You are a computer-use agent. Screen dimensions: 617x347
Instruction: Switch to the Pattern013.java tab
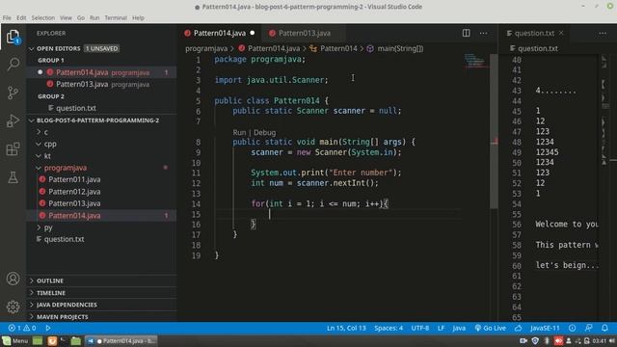tap(305, 33)
